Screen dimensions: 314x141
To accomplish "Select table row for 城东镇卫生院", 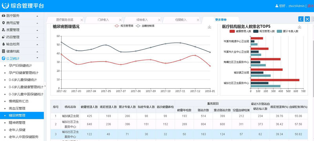I will pyautogui.click(x=179, y=116).
